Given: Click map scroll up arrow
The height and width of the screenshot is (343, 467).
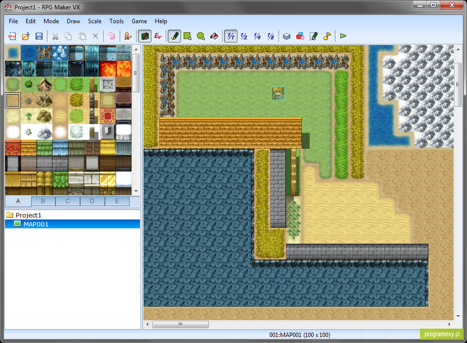Looking at the screenshot, I should click(x=458, y=49).
